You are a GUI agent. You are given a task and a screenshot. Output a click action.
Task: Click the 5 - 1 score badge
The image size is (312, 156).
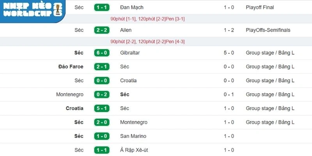[102, 108]
